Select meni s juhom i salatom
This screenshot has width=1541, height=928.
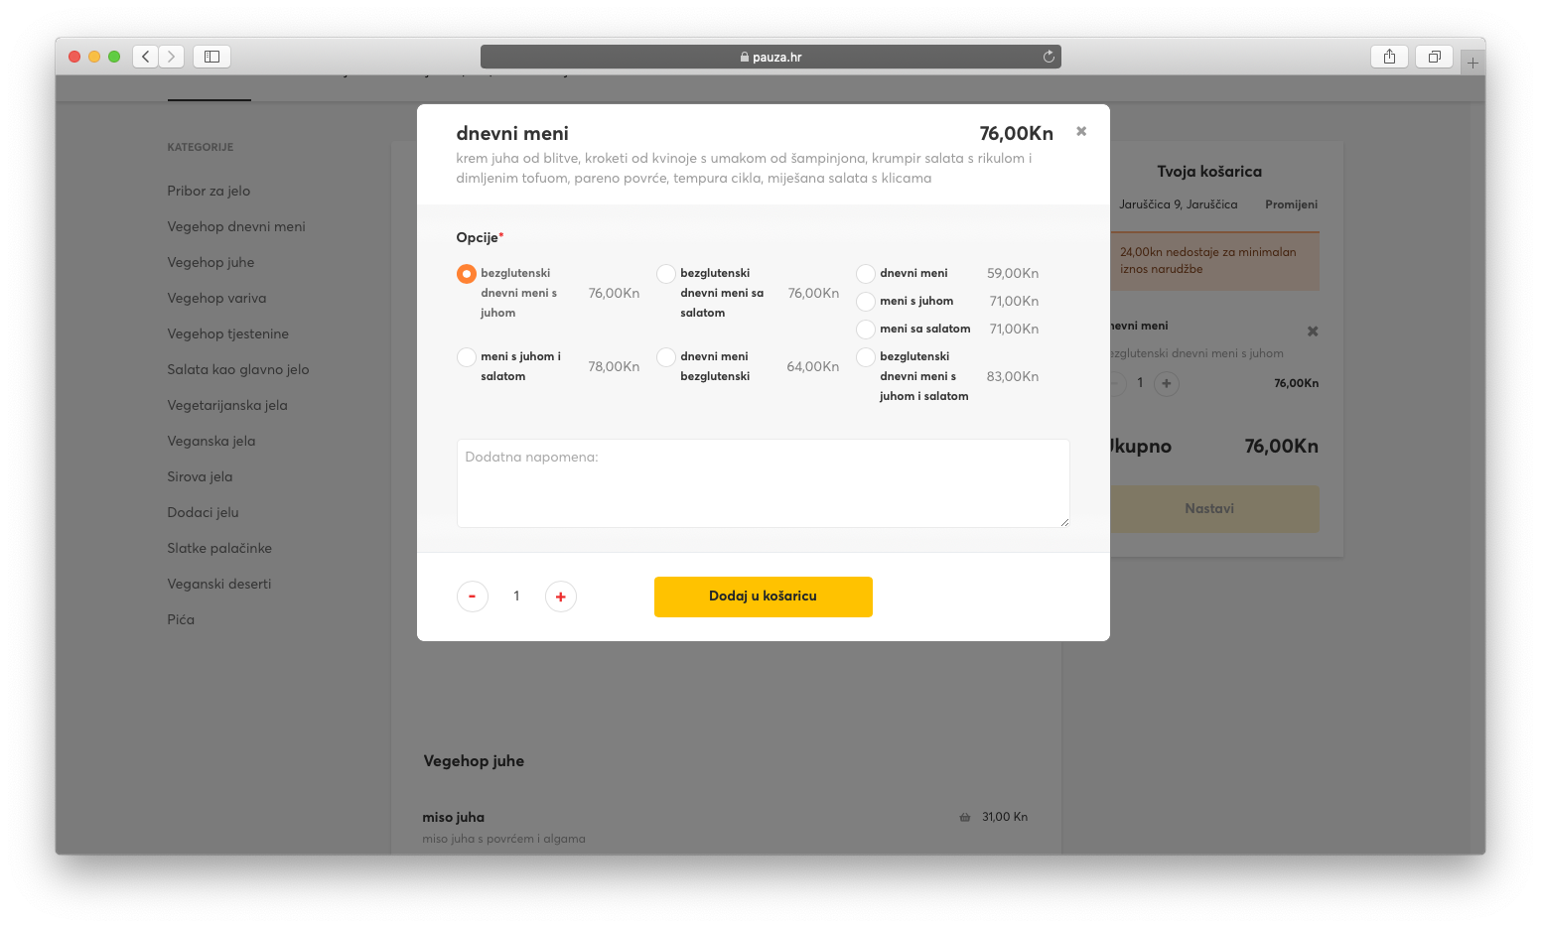(x=467, y=357)
